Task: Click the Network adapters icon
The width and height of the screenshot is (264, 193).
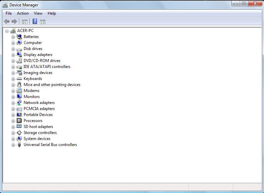Action: (19, 103)
